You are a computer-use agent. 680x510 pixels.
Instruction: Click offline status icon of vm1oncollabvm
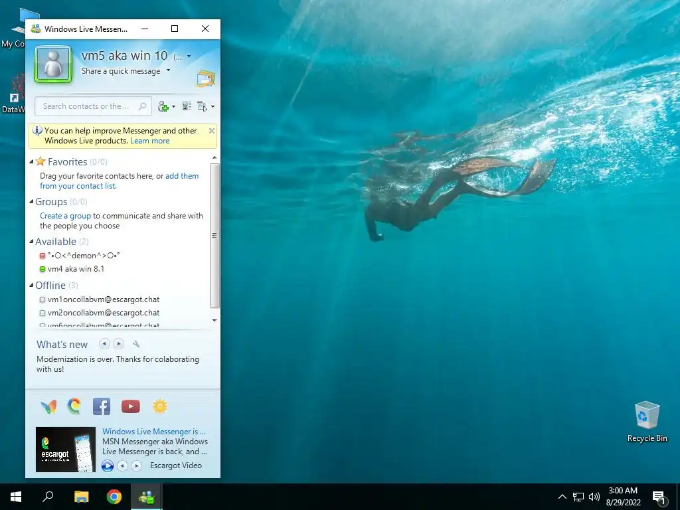tap(42, 299)
